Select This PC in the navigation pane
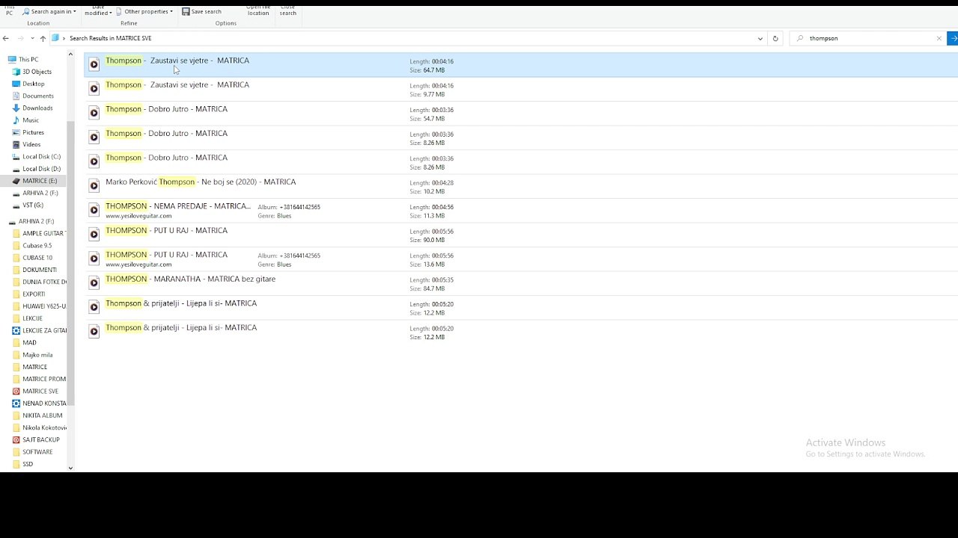Viewport: 958px width, 538px height. (x=28, y=60)
